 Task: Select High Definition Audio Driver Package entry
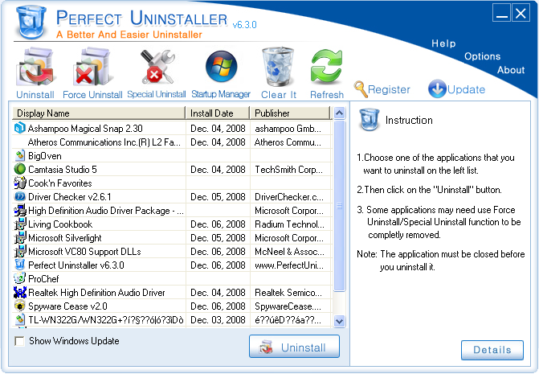point(106,211)
